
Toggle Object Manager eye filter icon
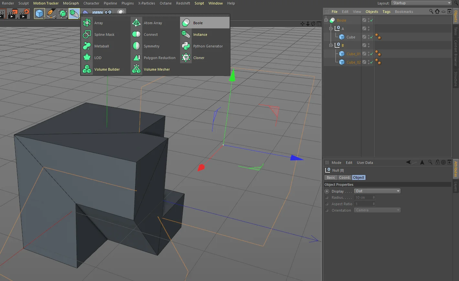[443, 12]
